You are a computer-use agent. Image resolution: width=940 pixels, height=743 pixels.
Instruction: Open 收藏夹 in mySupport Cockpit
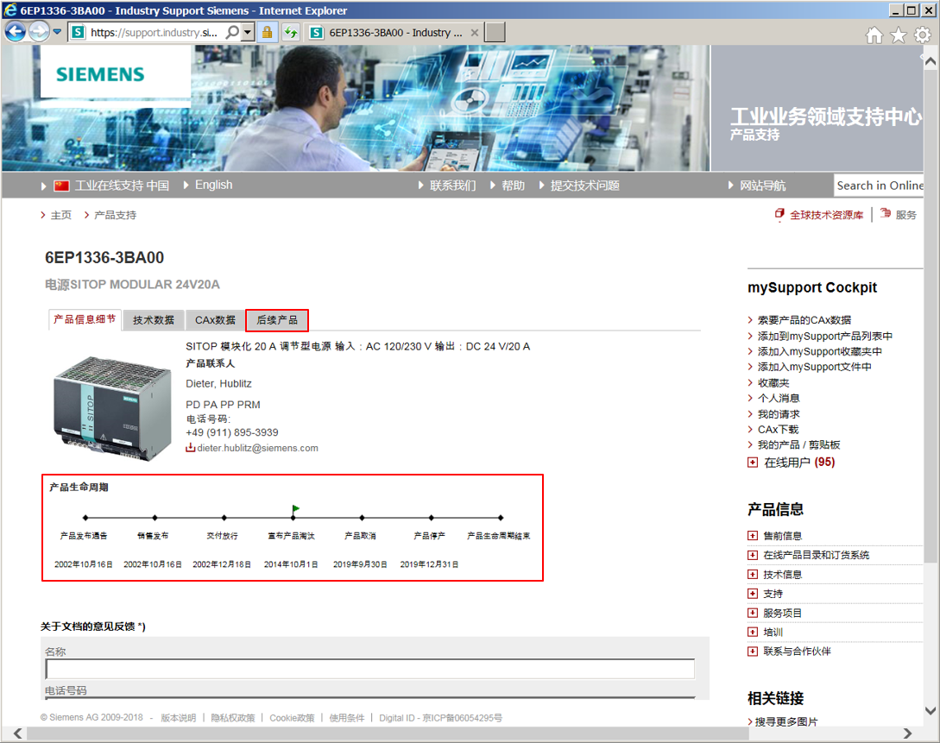[773, 383]
